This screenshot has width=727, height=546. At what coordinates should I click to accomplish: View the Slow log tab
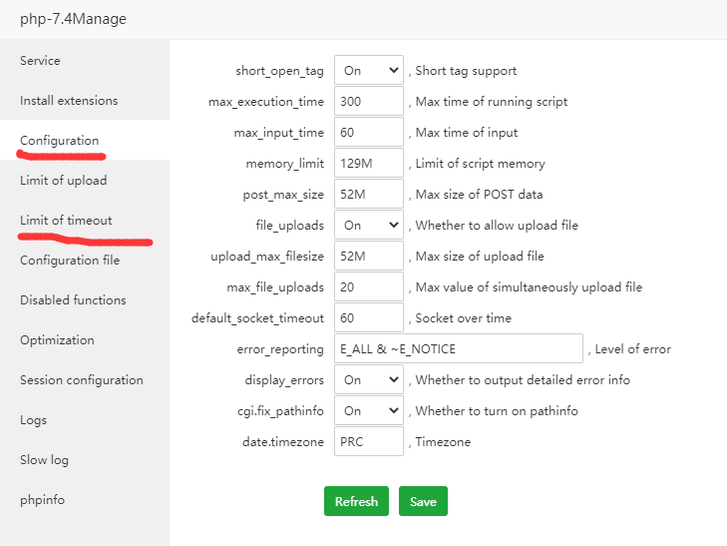(44, 460)
